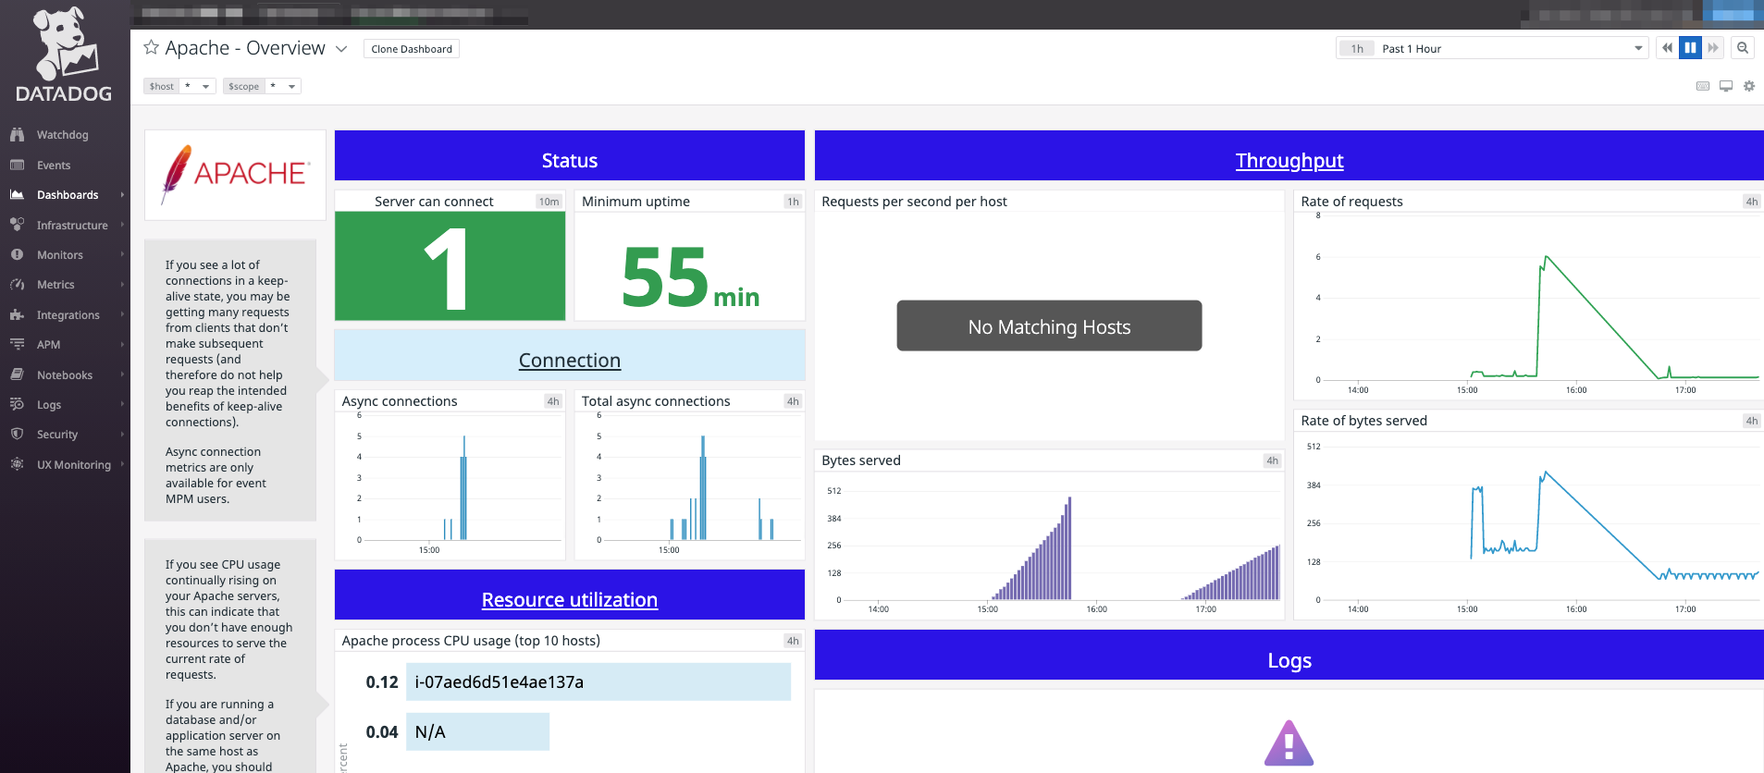1764x773 pixels.
Task: Show keyboard shortcuts icon
Action: [1702, 86]
